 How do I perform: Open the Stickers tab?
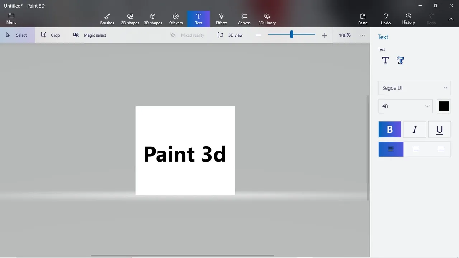click(176, 19)
